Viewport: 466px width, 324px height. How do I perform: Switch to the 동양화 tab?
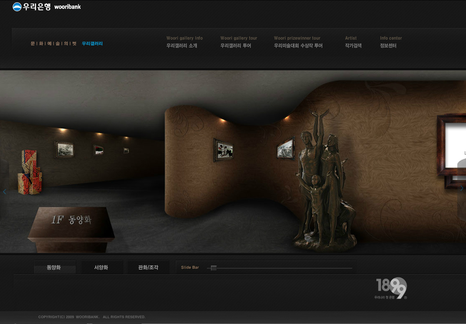[54, 268]
